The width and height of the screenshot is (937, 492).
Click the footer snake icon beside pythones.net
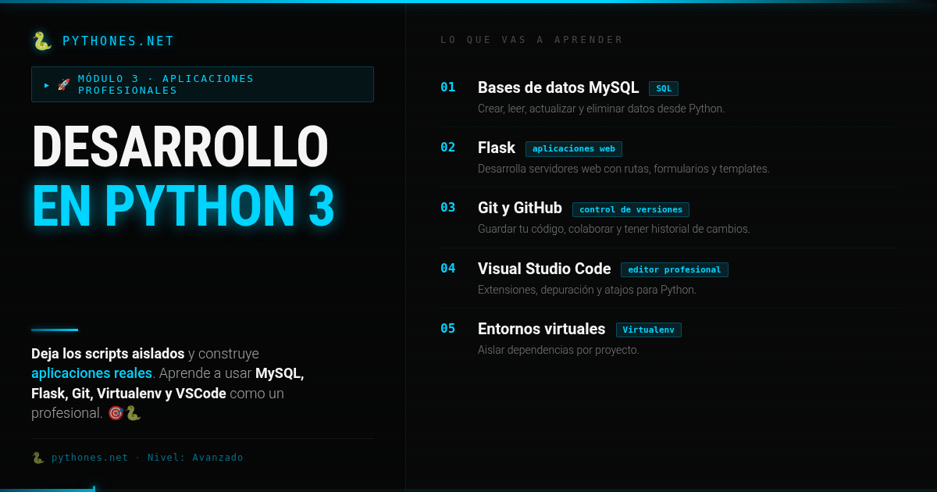click(37, 458)
